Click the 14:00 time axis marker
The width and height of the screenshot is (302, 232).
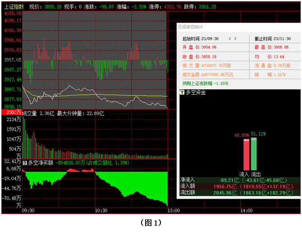(247, 210)
